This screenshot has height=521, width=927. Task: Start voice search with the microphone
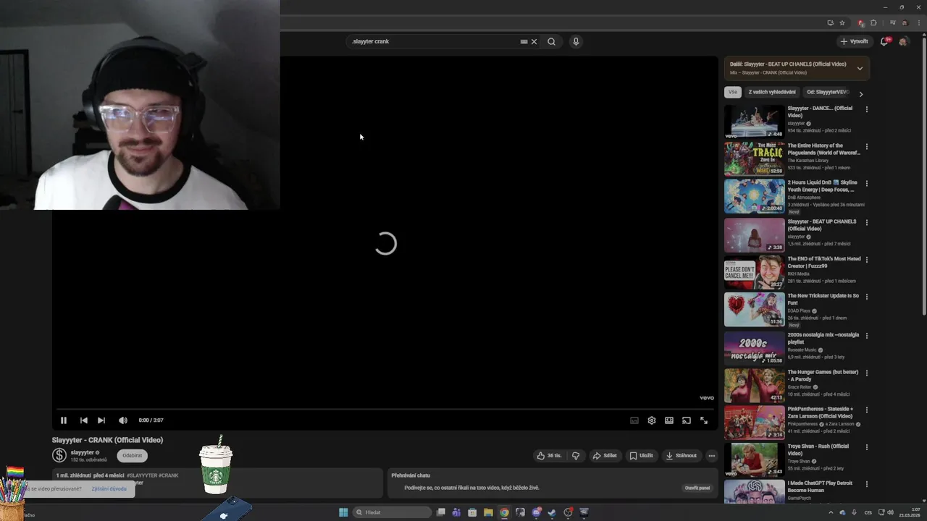pyautogui.click(x=576, y=42)
